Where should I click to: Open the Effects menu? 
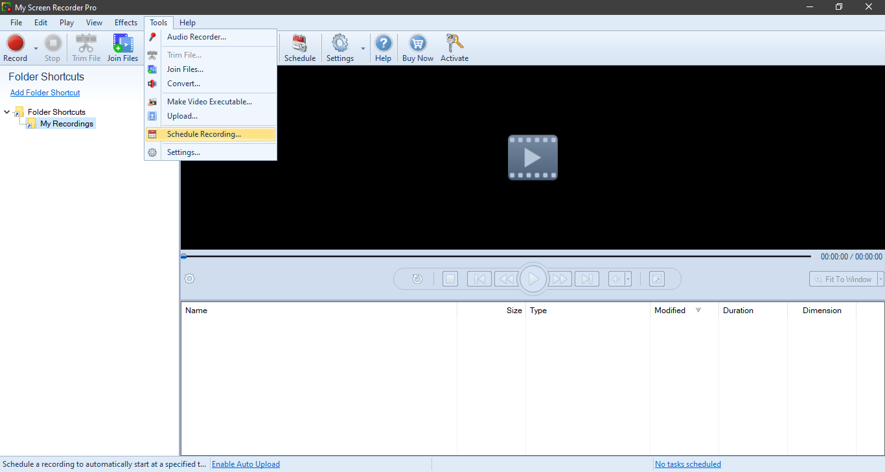[126, 23]
